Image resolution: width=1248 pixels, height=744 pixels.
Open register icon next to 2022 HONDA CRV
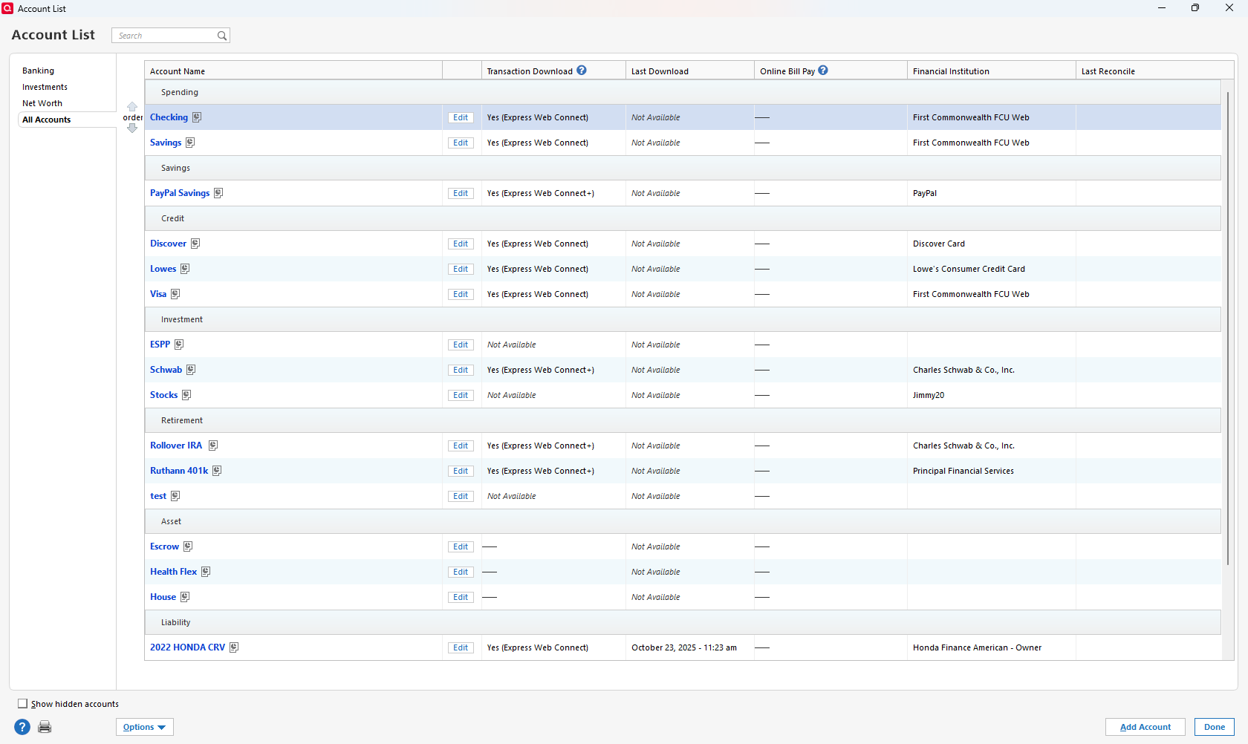[x=234, y=647]
